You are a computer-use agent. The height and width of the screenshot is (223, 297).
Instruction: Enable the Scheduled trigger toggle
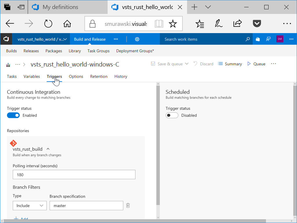click(x=172, y=115)
